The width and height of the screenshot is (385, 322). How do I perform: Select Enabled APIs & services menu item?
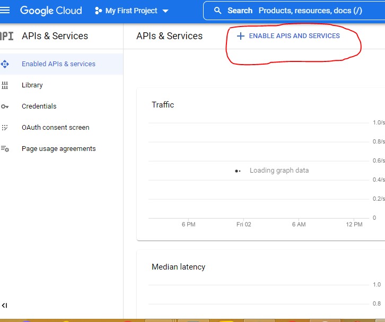point(58,64)
